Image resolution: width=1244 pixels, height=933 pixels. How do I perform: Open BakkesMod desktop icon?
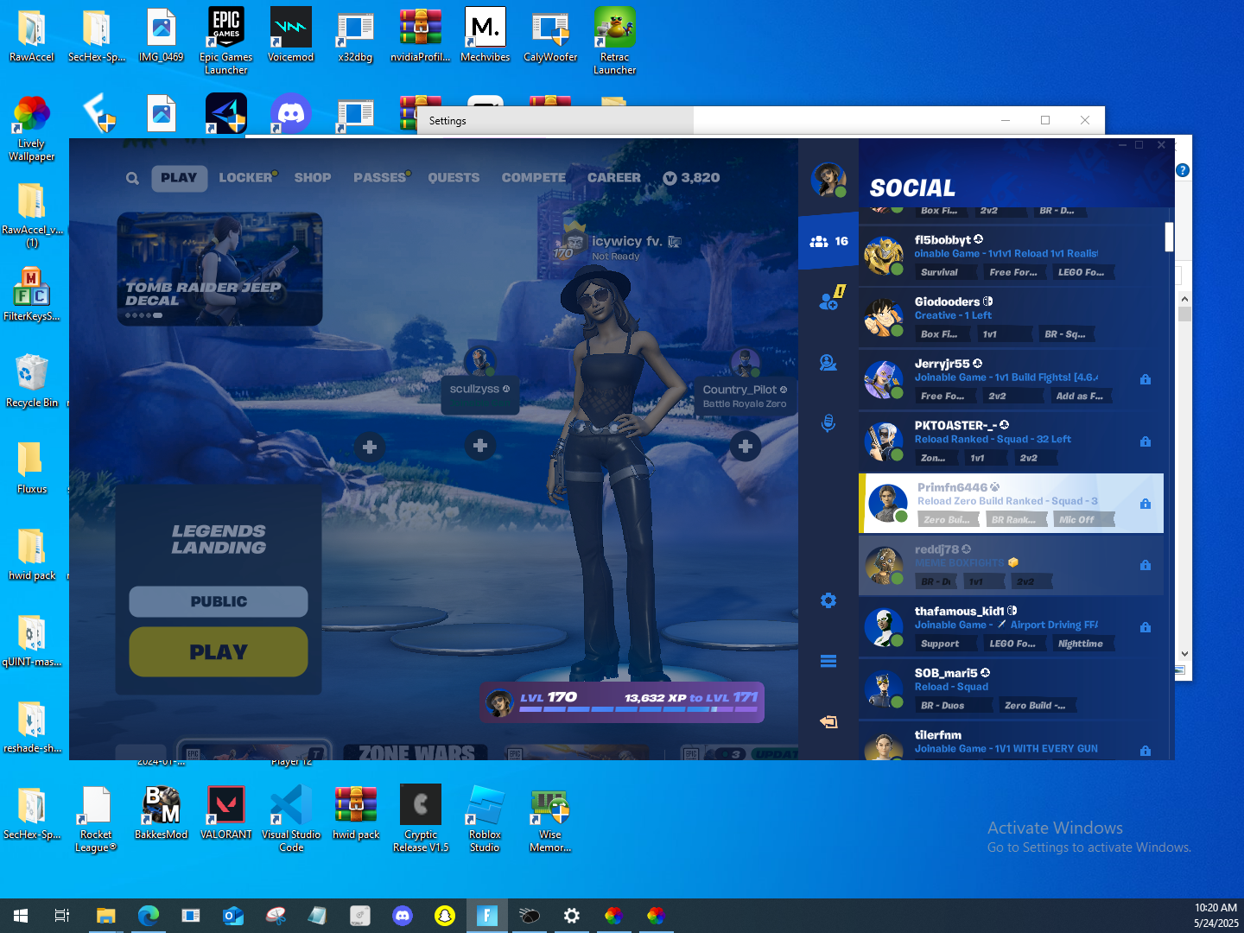click(162, 812)
